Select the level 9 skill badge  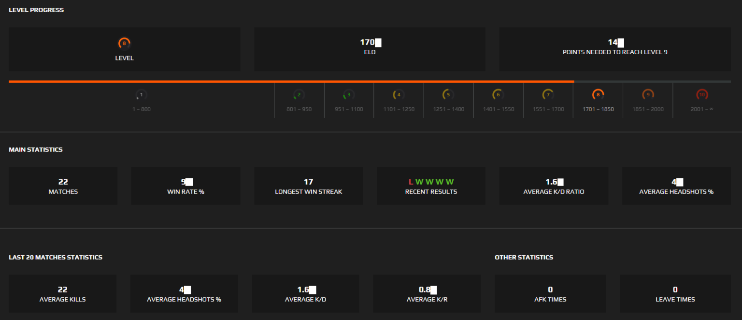pos(647,95)
